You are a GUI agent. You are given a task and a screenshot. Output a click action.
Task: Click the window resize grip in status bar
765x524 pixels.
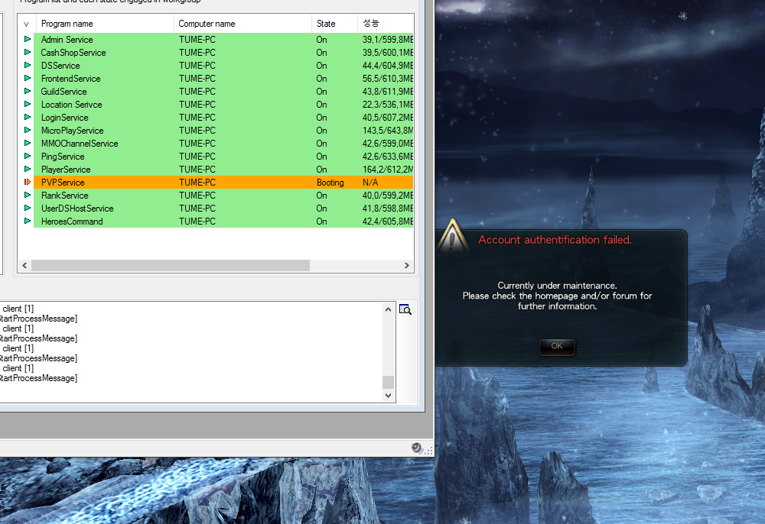pyautogui.click(x=429, y=451)
